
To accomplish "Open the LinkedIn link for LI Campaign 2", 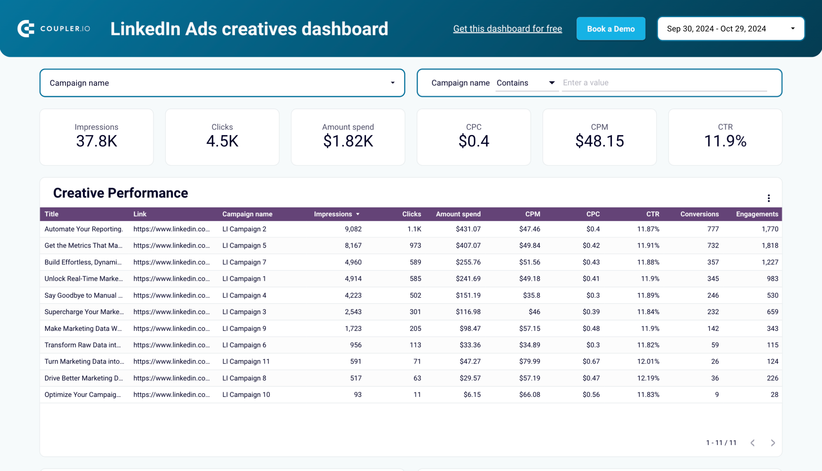I will [171, 229].
